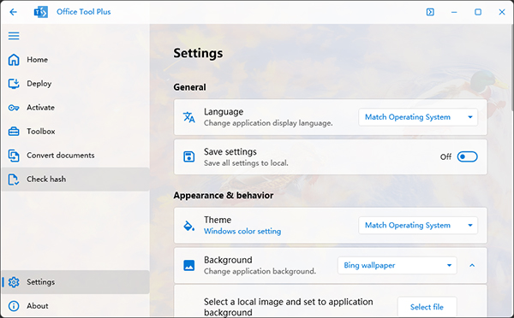Select Check hash in sidebar
The image size is (514, 318).
75,179
